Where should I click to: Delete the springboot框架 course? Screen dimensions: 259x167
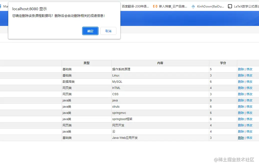click(x=241, y=119)
